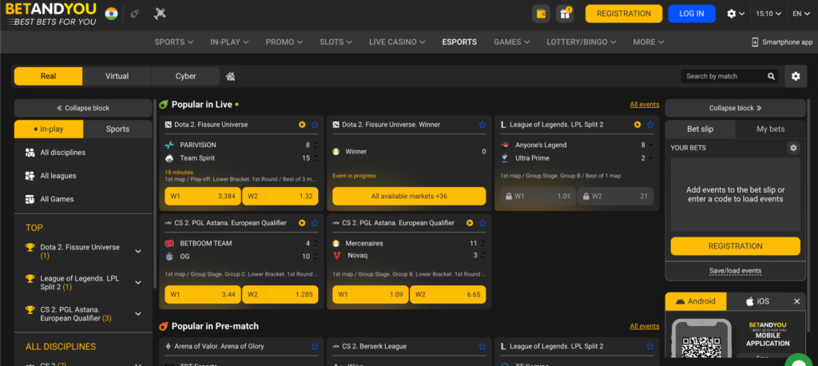Click the satellite icon in header

[160, 14]
